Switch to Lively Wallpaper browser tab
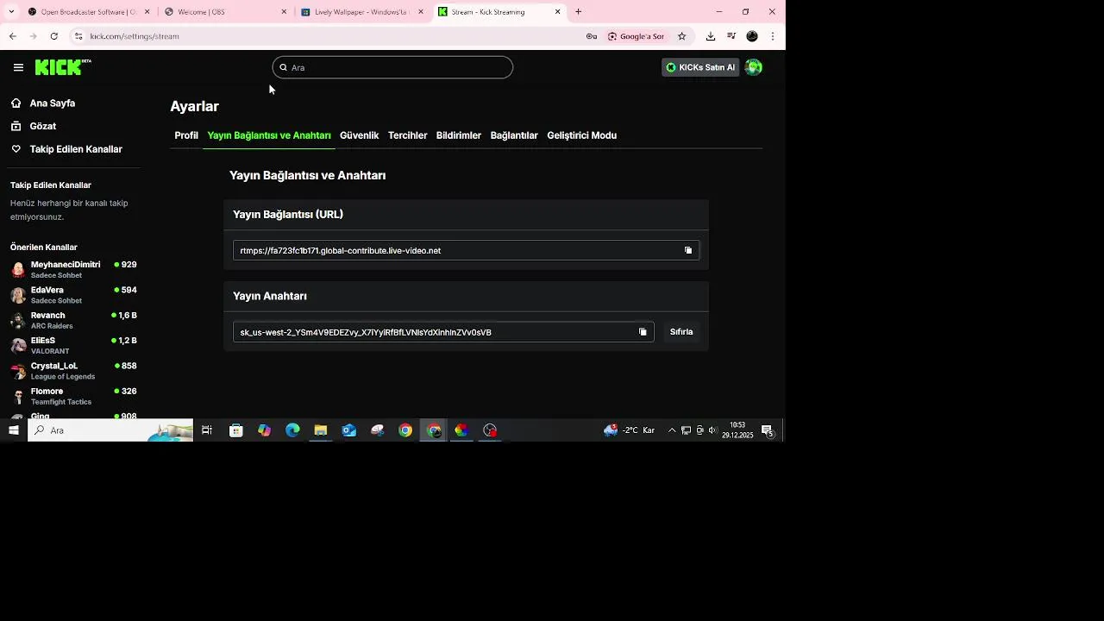 363,12
